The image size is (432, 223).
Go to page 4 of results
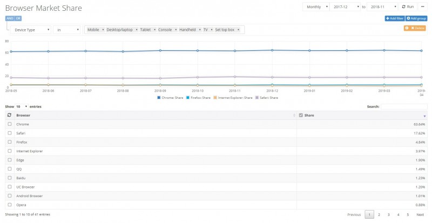[x=398, y=214]
